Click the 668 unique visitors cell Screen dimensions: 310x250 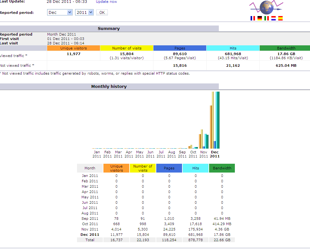(x=116, y=224)
